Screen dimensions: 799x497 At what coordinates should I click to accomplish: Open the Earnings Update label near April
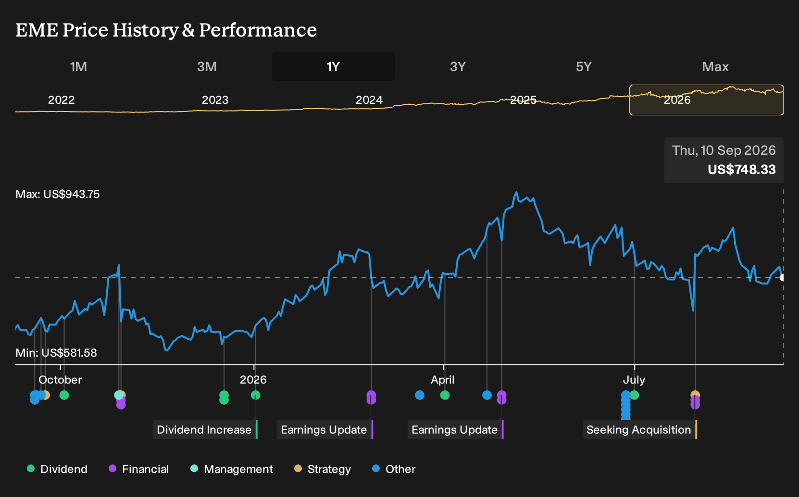456,430
